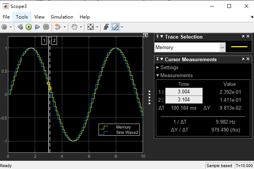This screenshot has width=254, height=169.
Task: Click the 9.982 Hz frequency value
Action: (x=225, y=122)
